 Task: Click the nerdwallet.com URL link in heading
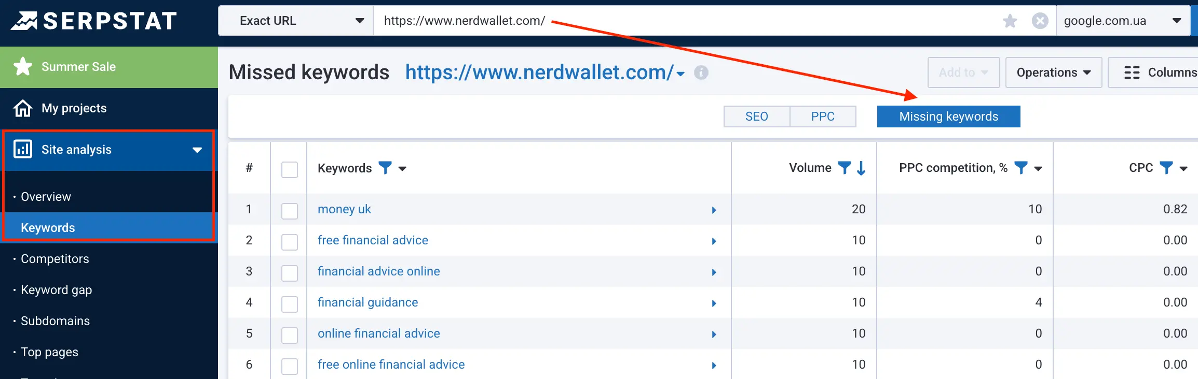[540, 72]
